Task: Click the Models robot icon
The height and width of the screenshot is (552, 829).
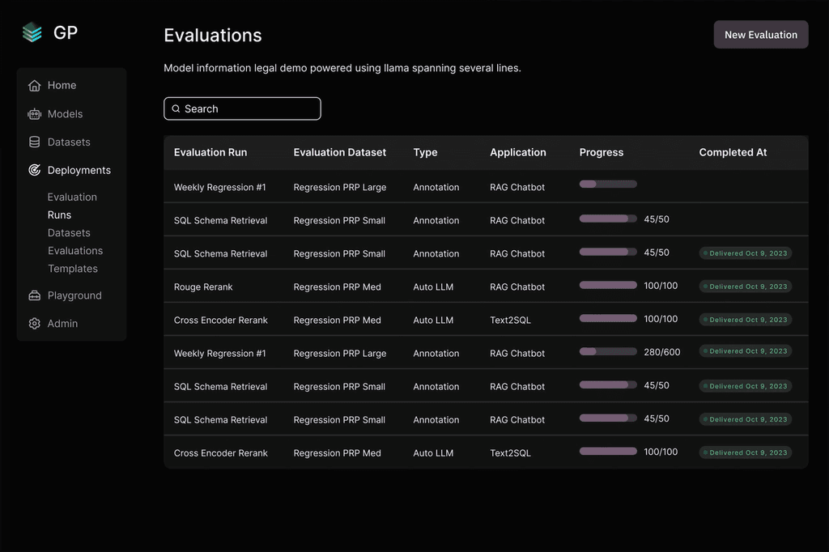Action: coord(34,114)
